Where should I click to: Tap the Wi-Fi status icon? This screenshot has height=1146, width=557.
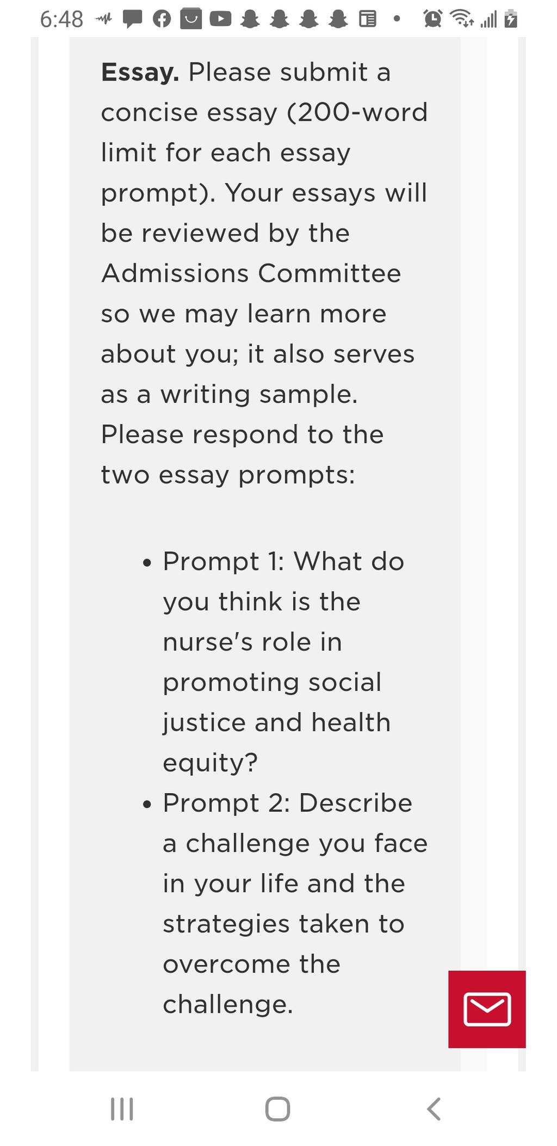pyautogui.click(x=461, y=19)
